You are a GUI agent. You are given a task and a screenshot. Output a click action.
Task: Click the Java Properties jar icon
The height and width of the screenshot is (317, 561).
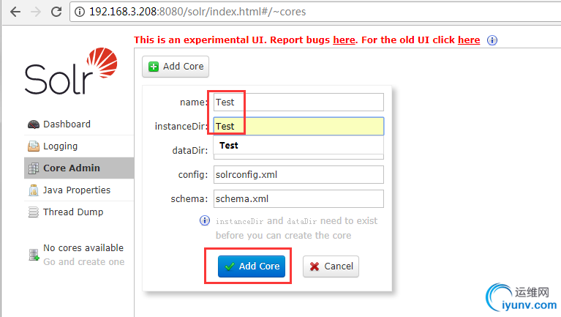[x=34, y=190]
